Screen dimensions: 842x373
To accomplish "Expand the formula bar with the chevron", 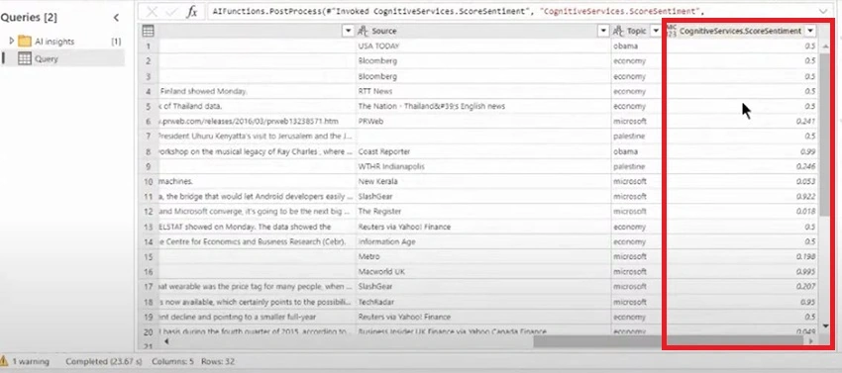I will tap(823, 11).
